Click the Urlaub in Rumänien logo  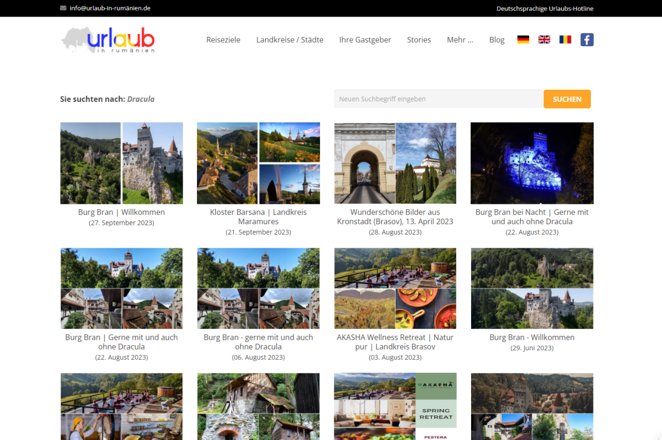[x=108, y=40]
